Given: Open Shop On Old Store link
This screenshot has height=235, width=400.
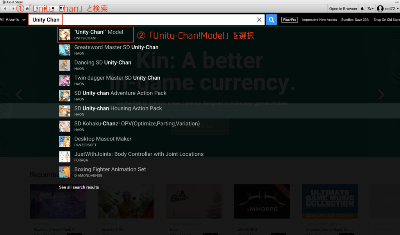Looking at the screenshot, I should pyautogui.click(x=387, y=20).
